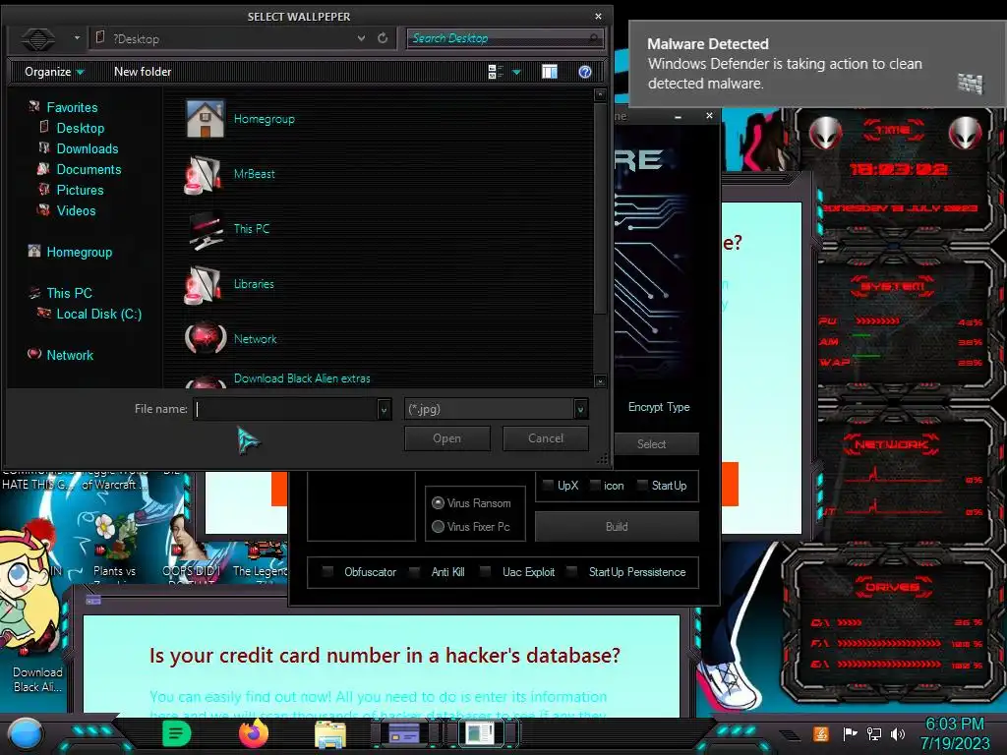
Task: Open Documents in the navigation pane
Action: point(89,169)
